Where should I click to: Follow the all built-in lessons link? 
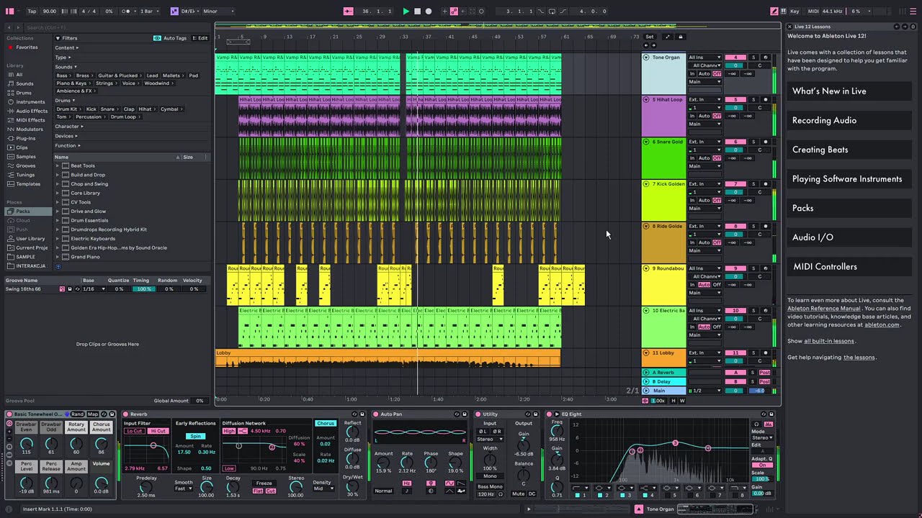click(829, 341)
